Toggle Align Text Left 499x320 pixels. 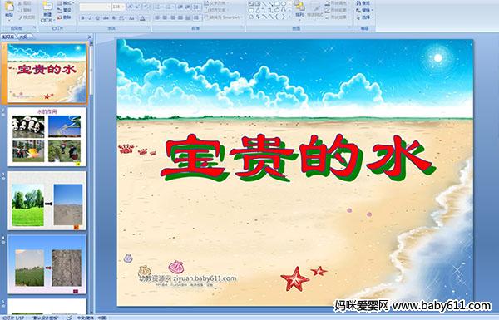point(158,17)
